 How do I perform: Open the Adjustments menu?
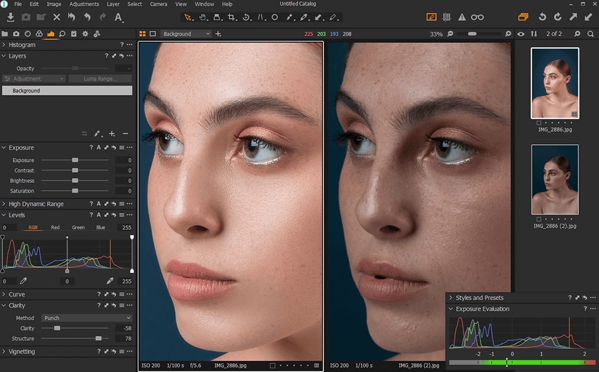pos(84,4)
